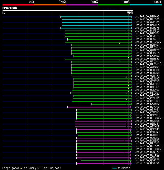Click the query end position 516
164x170 pixels.
point(129,13)
